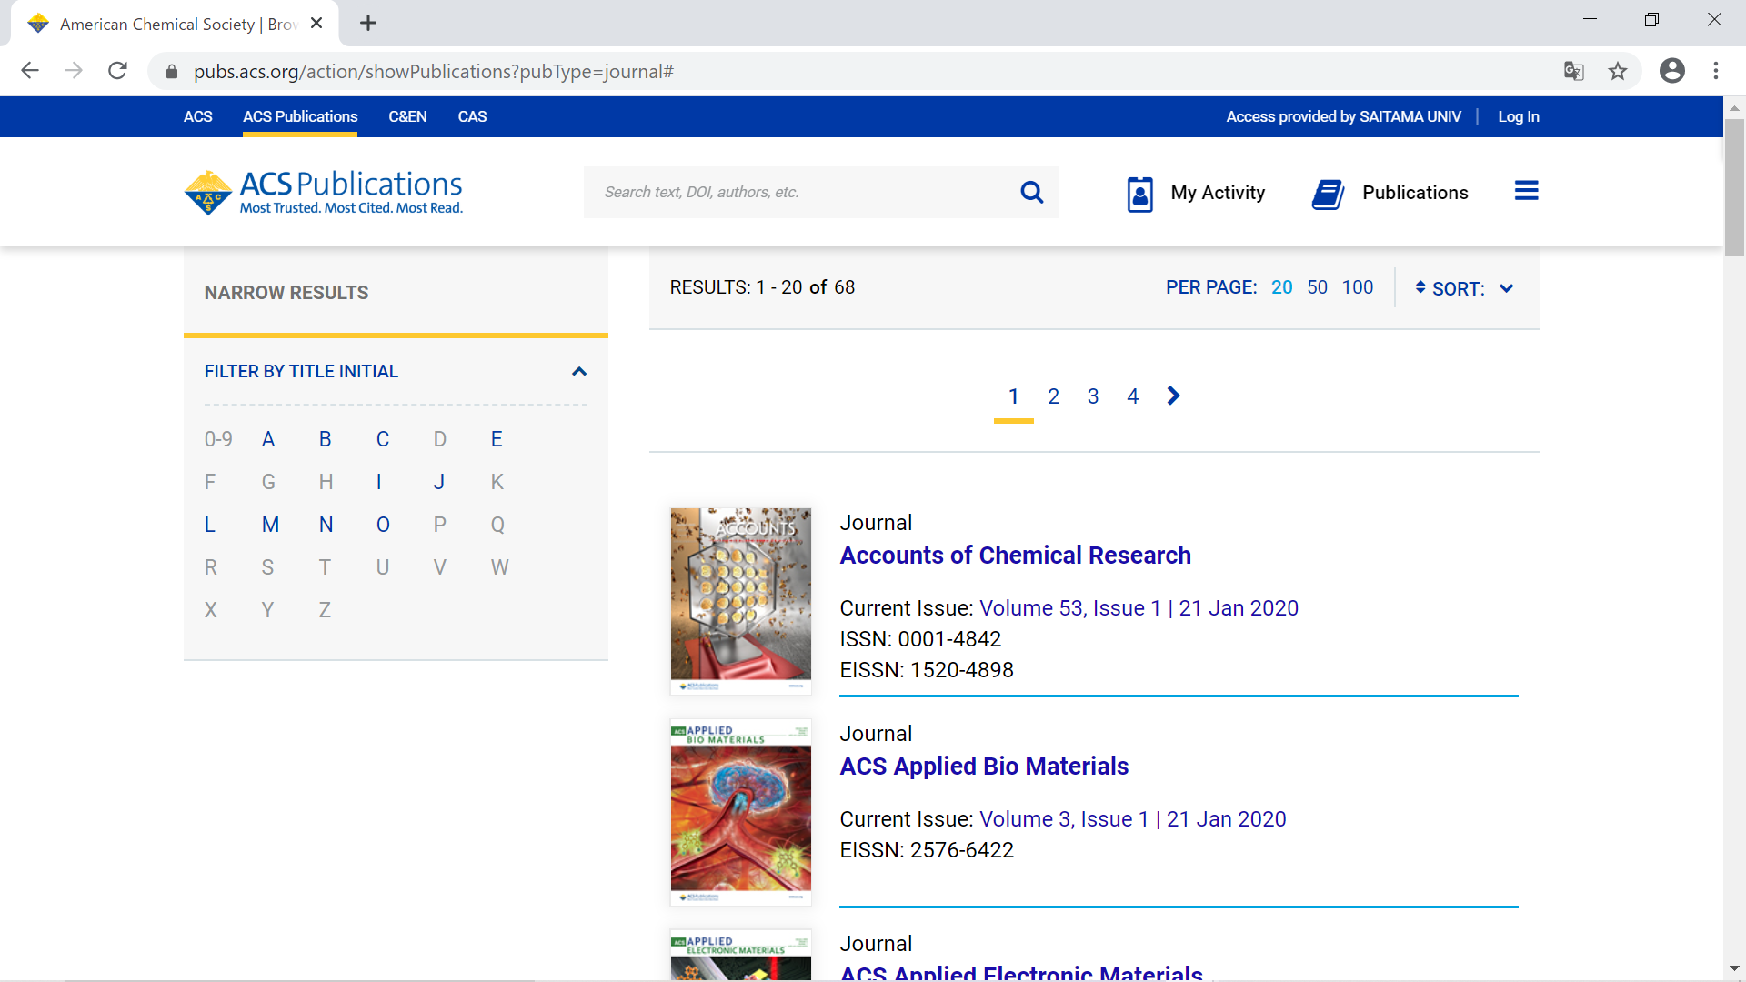Click scrollbar up arrow
1746x982 pixels.
click(x=1734, y=107)
